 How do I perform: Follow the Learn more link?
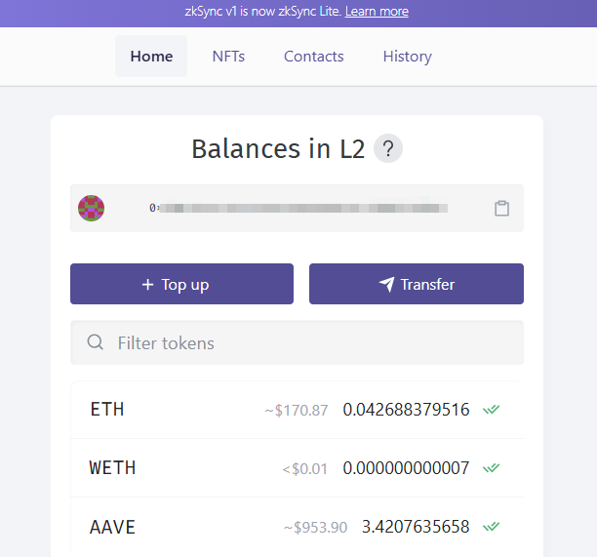point(377,12)
